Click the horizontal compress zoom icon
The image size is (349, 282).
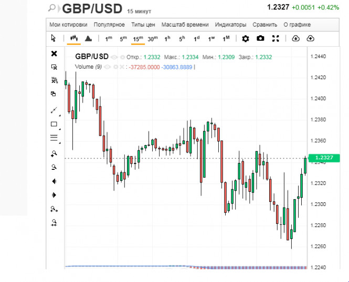pyautogui.click(x=54, y=222)
